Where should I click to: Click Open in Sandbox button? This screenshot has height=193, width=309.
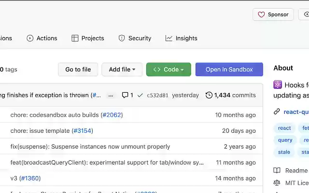pyautogui.click(x=229, y=69)
